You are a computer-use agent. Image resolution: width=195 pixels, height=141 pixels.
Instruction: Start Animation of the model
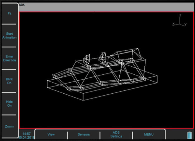(9, 36)
